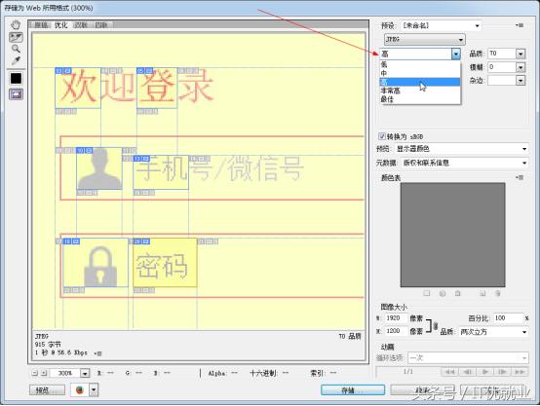Click the black eyedropper color swatch
The height and width of the screenshot is (406, 540).
point(16,79)
